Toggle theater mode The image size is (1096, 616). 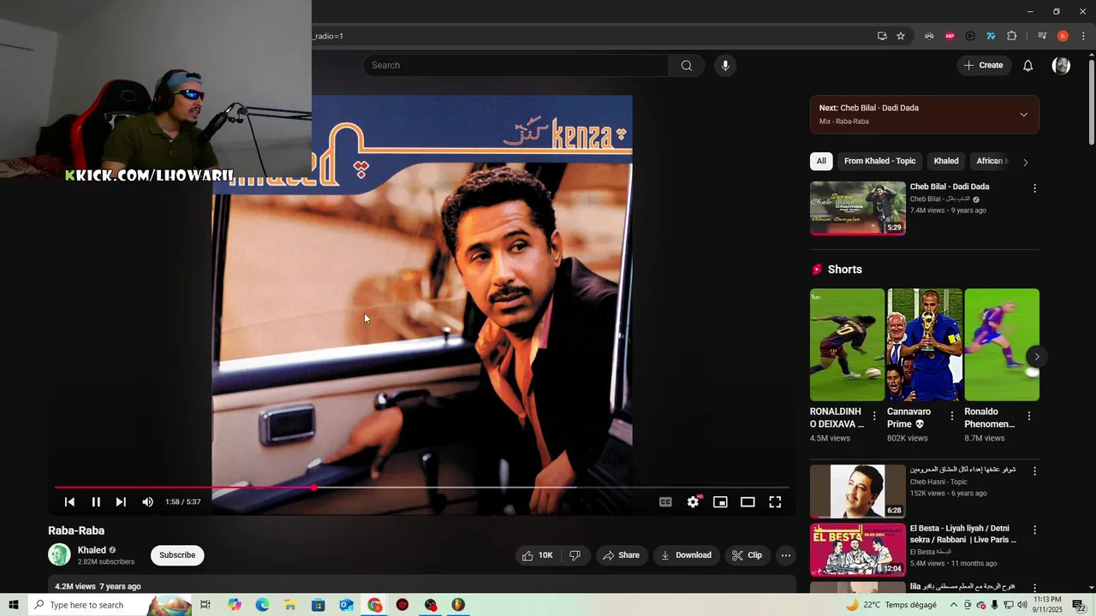point(748,502)
